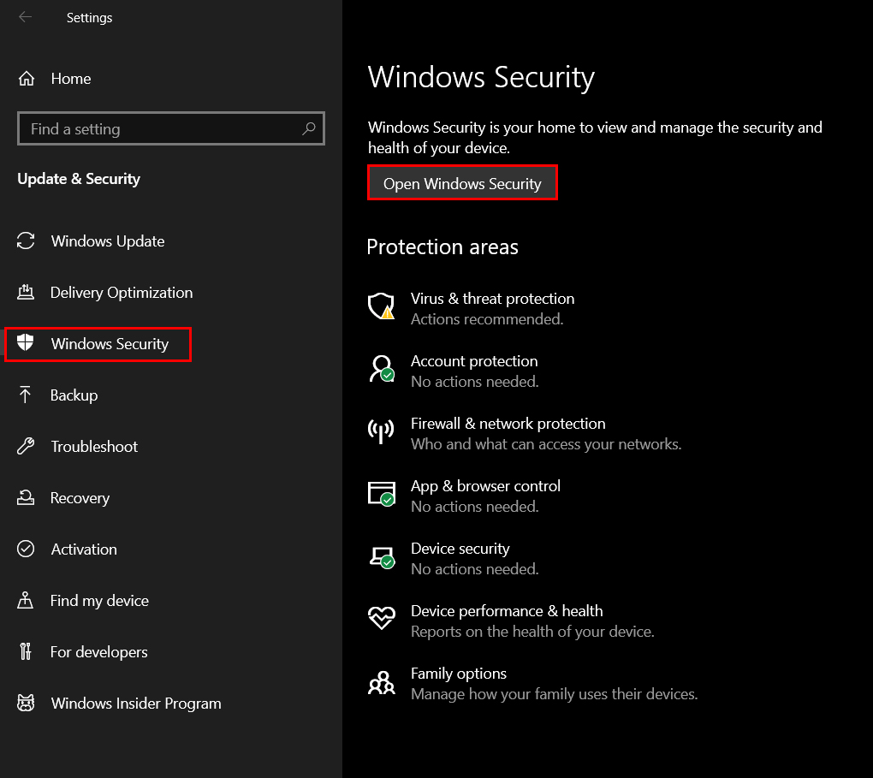Click the Find my device icon

(x=25, y=600)
